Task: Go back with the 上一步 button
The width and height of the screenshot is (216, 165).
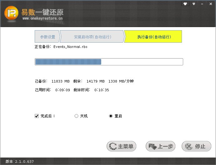Action: [160, 146]
